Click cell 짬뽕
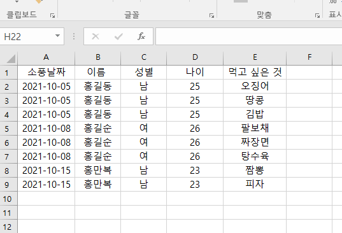Image resolution: width=342 pixels, height=233 pixels. (x=255, y=170)
